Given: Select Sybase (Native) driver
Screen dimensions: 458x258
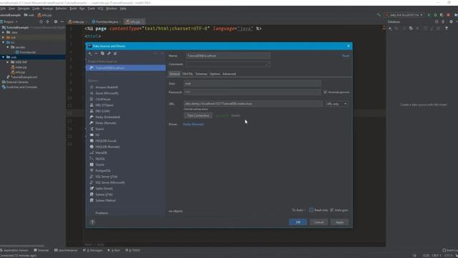Looking at the screenshot, I should tap(105, 201).
